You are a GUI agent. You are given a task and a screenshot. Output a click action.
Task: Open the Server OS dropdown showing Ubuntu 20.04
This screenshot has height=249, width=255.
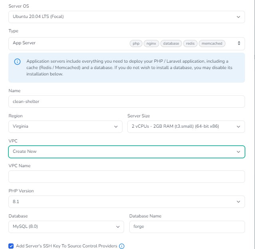coord(127,17)
